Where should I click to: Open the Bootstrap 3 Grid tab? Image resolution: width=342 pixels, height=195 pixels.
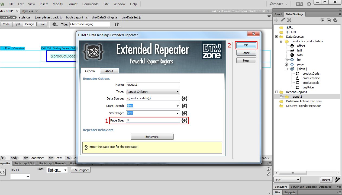25,164
